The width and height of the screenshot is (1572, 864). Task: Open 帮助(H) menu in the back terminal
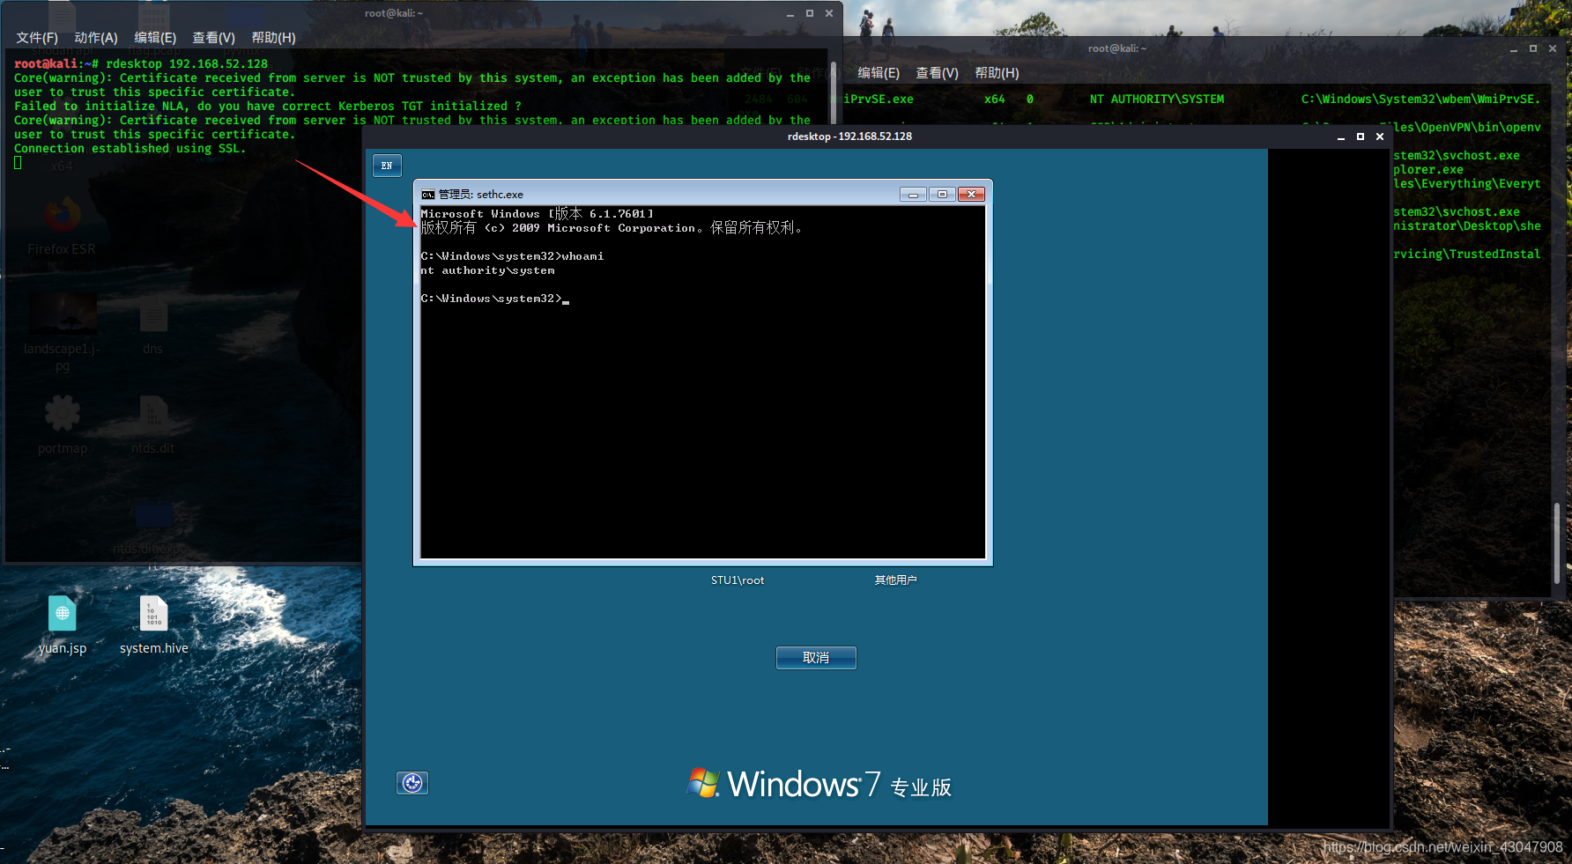click(997, 73)
